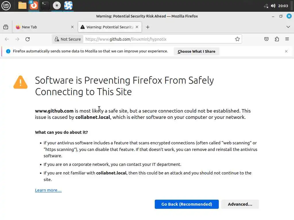This screenshot has height=220, width=294.
Task: Open the Learn more… link
Action: [48, 190]
